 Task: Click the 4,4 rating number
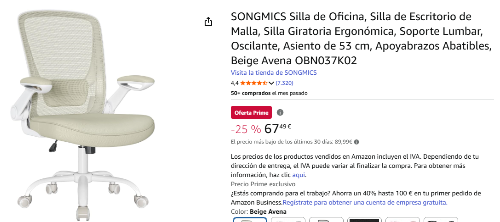point(235,83)
